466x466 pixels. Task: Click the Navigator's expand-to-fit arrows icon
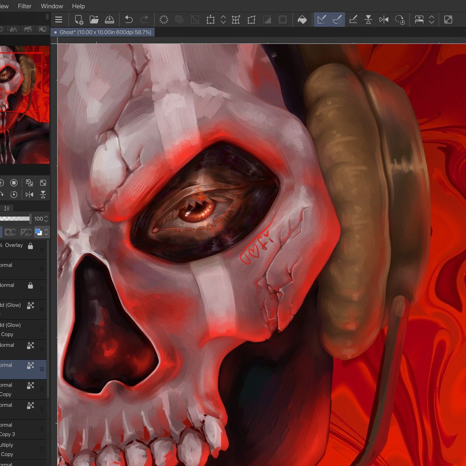point(43,183)
